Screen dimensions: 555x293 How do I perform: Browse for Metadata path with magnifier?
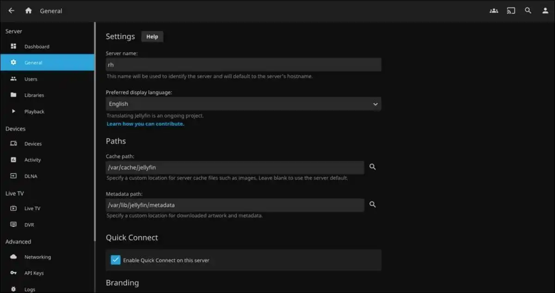pyautogui.click(x=373, y=204)
